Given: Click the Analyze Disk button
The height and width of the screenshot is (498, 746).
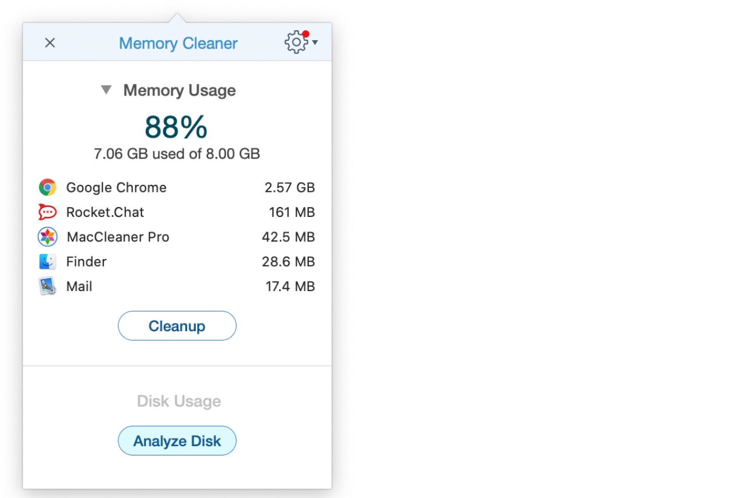Looking at the screenshot, I should [x=177, y=440].
